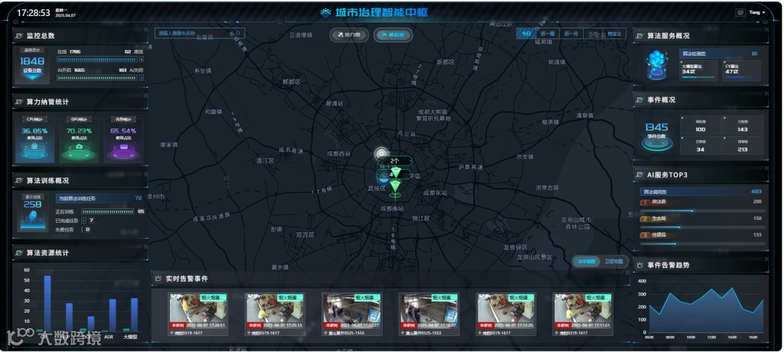
Task: Click the logo icon beside 城市治理智能中枢 title
Action: point(325,12)
